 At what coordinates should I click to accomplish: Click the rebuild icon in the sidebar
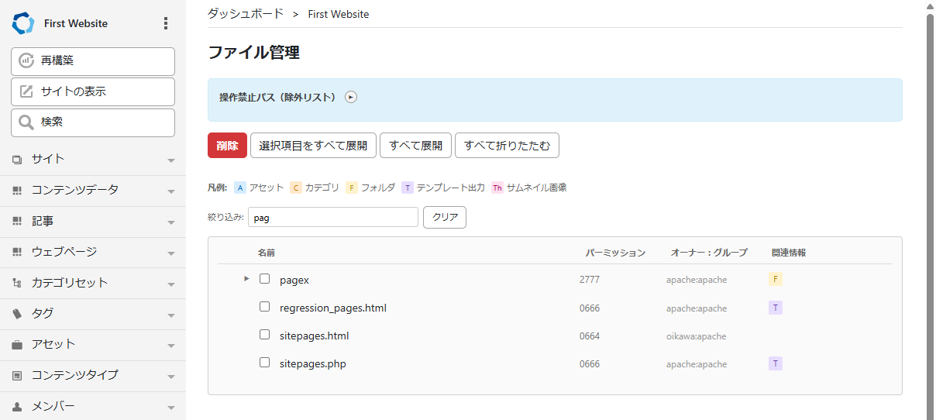[26, 60]
